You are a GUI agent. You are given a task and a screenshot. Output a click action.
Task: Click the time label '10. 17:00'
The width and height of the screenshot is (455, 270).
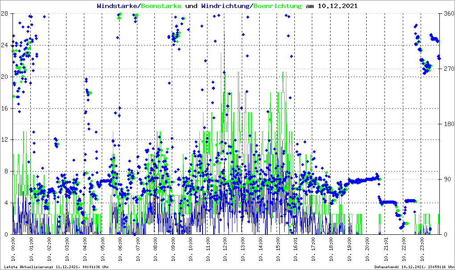(314, 250)
